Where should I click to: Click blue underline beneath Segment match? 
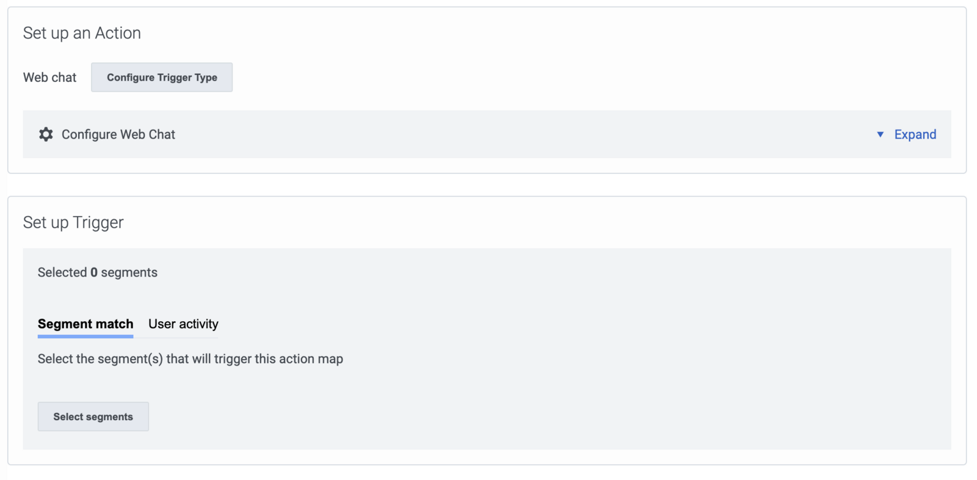click(x=85, y=336)
